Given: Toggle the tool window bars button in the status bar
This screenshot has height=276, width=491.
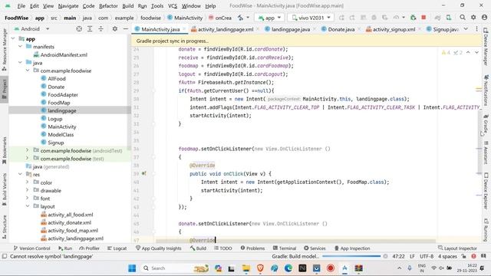Looking at the screenshot, I should click(5, 256).
